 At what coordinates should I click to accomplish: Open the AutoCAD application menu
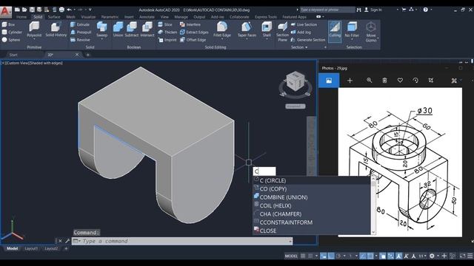click(x=6, y=11)
